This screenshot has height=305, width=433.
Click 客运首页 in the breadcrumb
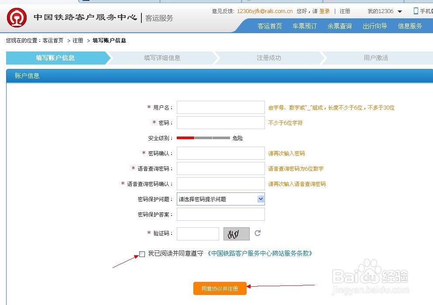tap(53, 41)
